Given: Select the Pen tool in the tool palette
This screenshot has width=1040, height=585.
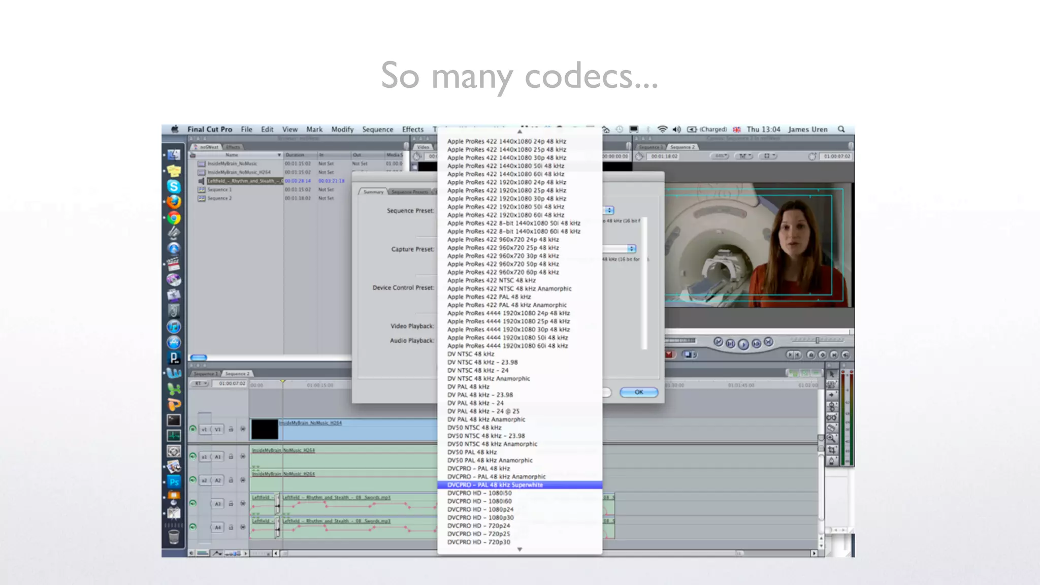Looking at the screenshot, I should (831, 461).
